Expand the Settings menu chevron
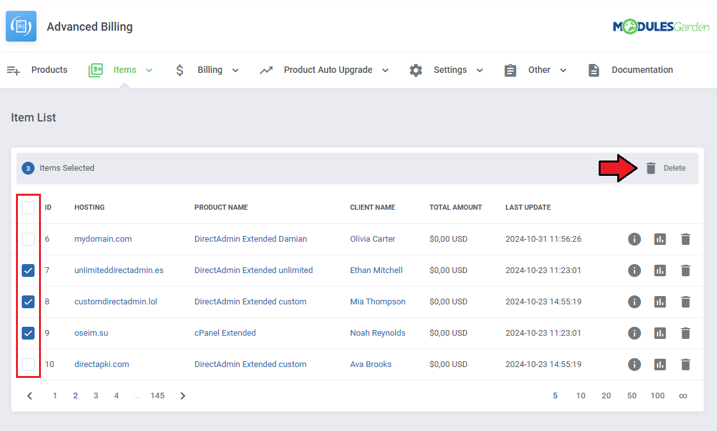This screenshot has height=431, width=717. coord(480,70)
